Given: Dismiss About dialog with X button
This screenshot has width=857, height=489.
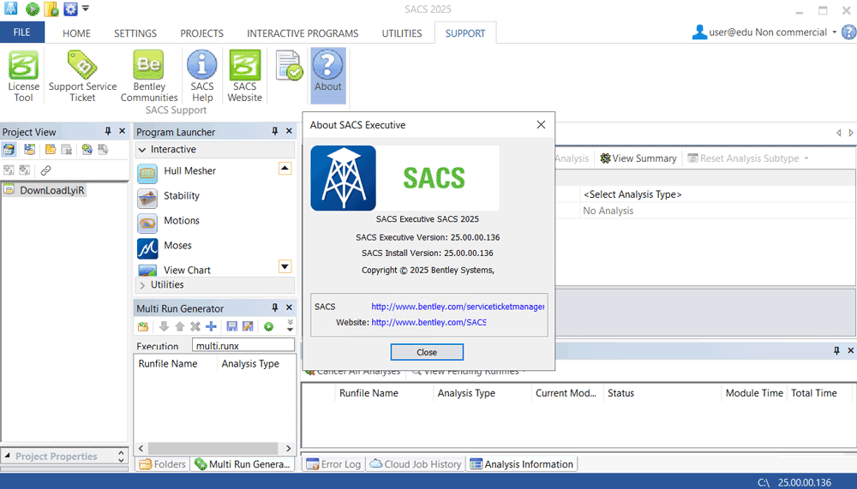Looking at the screenshot, I should click(541, 124).
